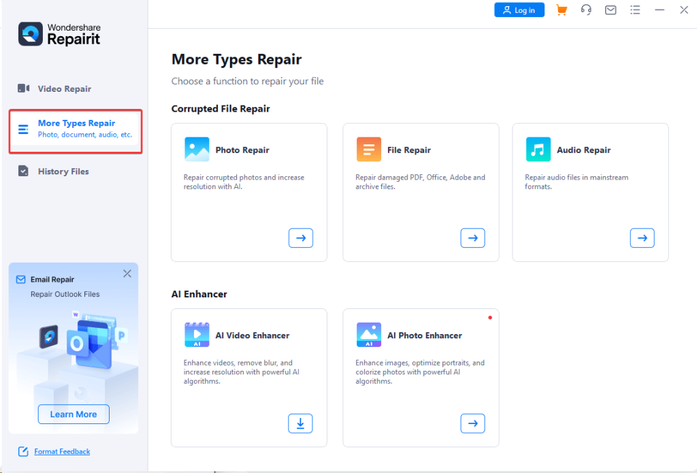The height and width of the screenshot is (473, 697).
Task: Download AI Video Enhancer via download button
Action: (x=301, y=423)
